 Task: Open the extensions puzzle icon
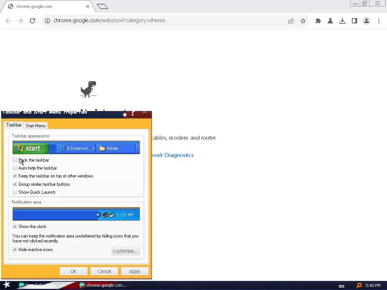[x=318, y=21]
